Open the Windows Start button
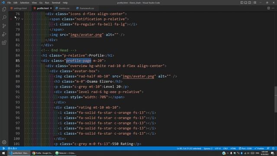 tap(3, 153)
